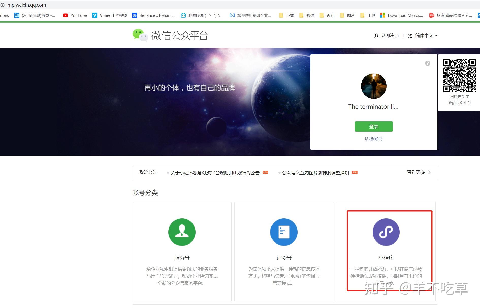Viewport: 480px width, 308px height.
Task: Click the WeChat QR code image
Action: [459, 76]
